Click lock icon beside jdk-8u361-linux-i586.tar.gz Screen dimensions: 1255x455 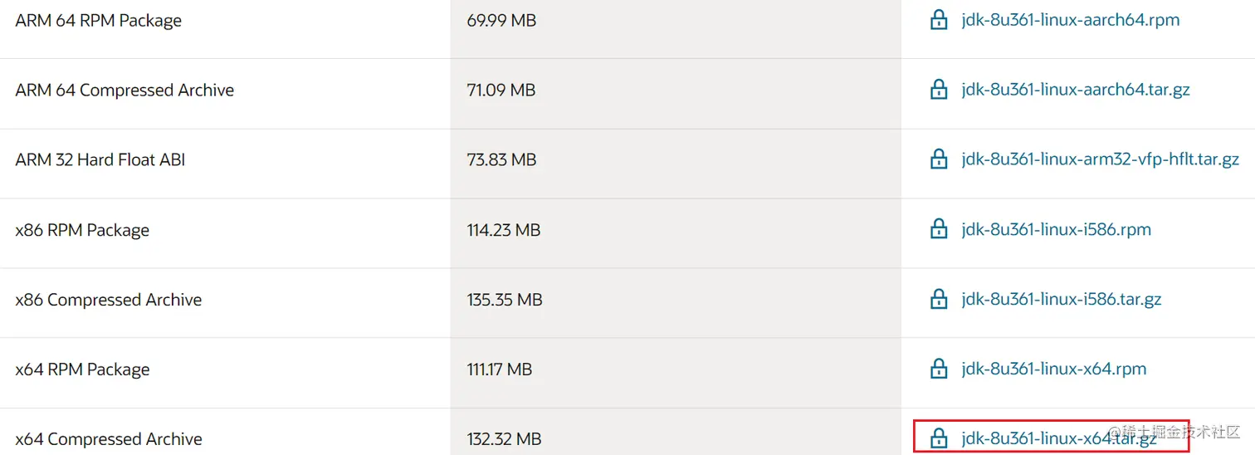click(x=939, y=299)
